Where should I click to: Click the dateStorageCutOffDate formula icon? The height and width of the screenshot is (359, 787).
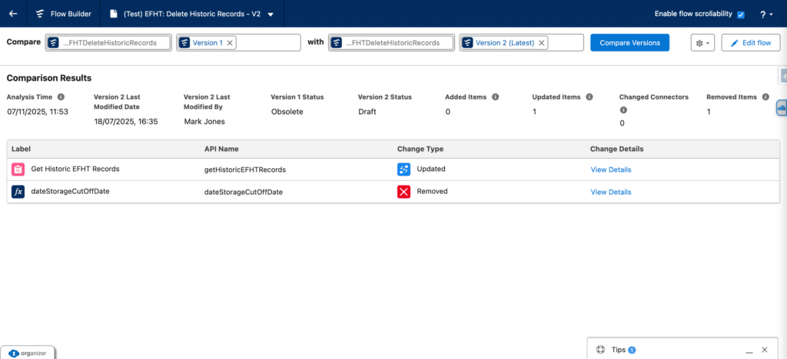(18, 192)
